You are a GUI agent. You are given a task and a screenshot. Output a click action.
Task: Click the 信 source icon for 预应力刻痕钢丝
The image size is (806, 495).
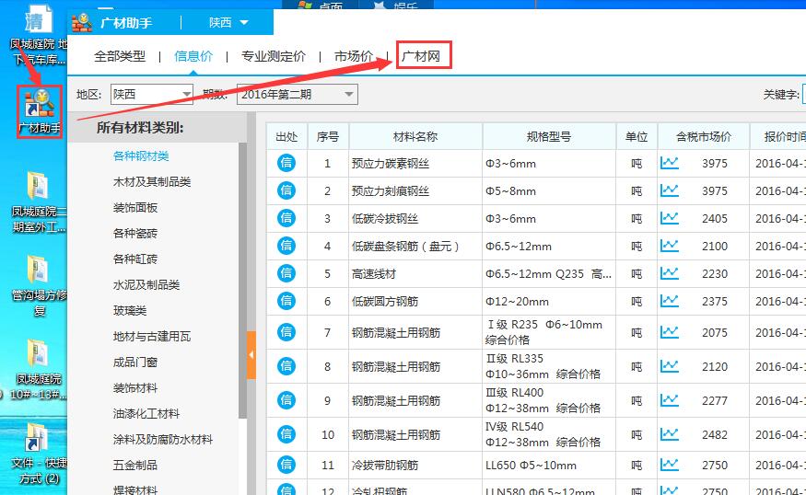coord(286,191)
